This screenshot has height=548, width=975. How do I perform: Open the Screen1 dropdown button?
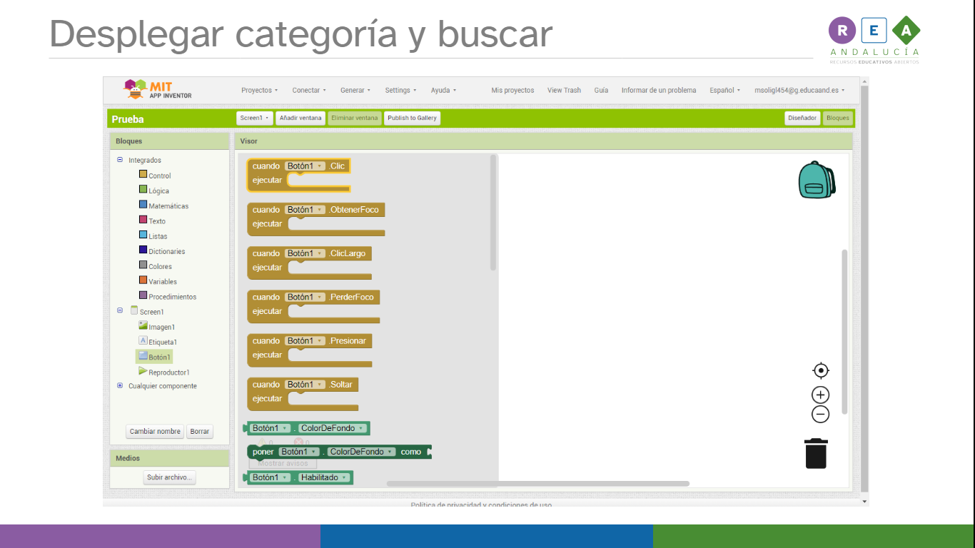pos(255,118)
